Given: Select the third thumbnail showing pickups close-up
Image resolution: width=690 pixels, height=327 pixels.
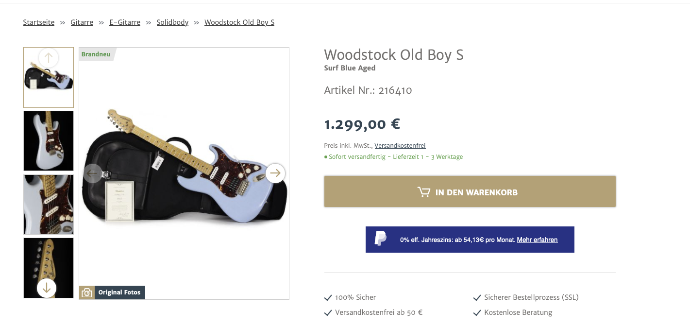Looking at the screenshot, I should [x=49, y=205].
